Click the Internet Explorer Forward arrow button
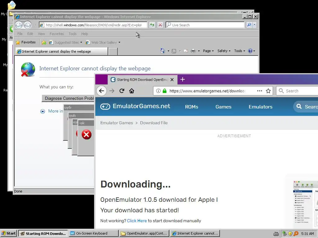Screen dimensions: 318x238 (x=27, y=25)
